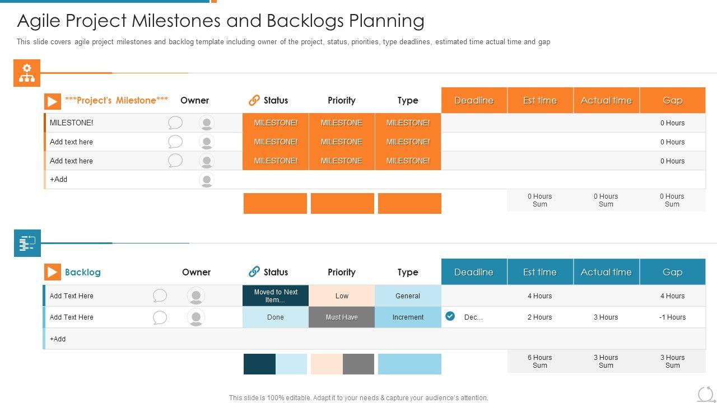Click owner avatar in milestone +Add row
The width and height of the screenshot is (717, 403).
coord(207,180)
